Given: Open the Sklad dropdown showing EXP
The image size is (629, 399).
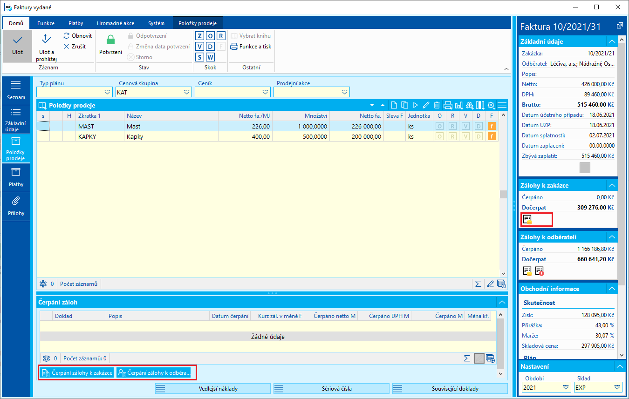Looking at the screenshot, I should coord(617,387).
